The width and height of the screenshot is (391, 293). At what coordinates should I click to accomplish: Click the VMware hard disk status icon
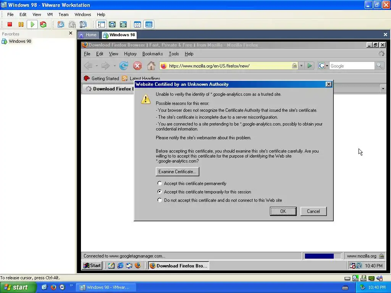tap(347, 278)
